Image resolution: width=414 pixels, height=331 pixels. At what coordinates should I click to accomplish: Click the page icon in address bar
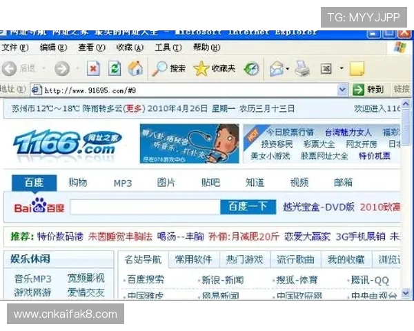point(37,90)
